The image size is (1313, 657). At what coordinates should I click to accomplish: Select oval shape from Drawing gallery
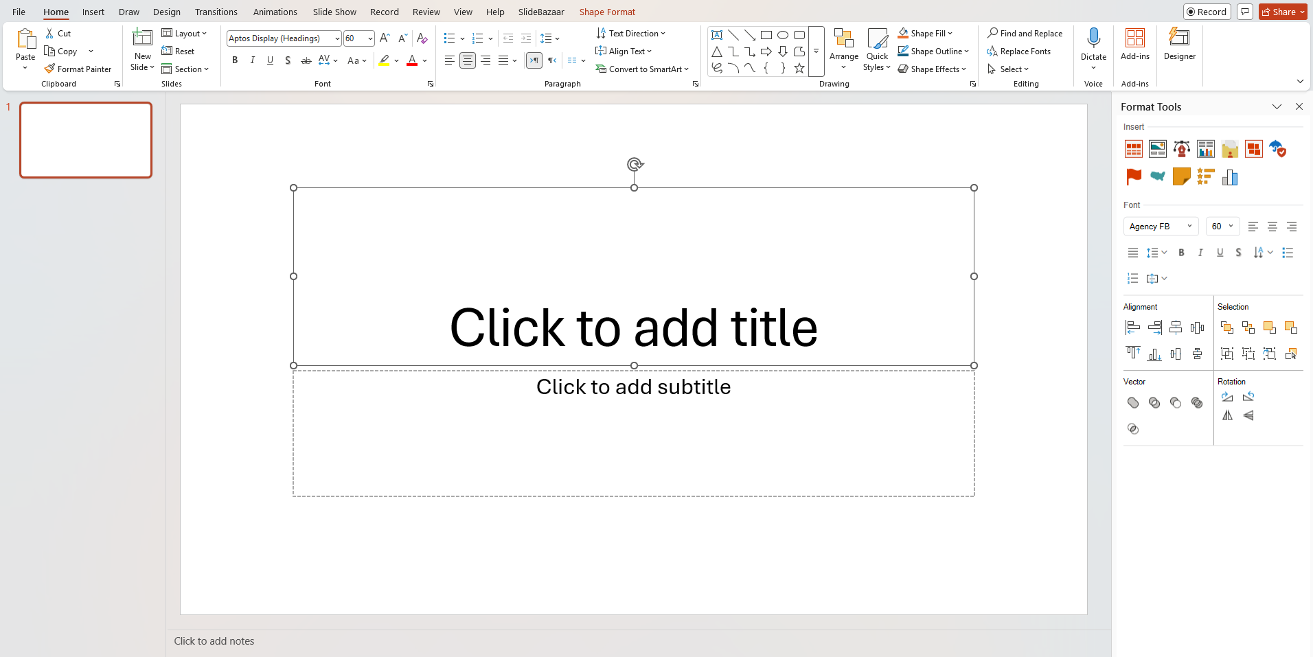(x=783, y=35)
